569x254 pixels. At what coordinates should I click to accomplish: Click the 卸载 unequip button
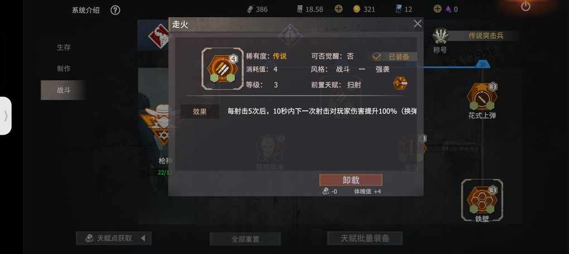(350, 180)
